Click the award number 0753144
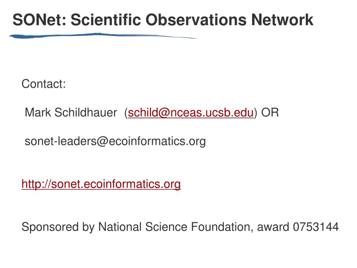357x268 pixels. tap(316, 227)
